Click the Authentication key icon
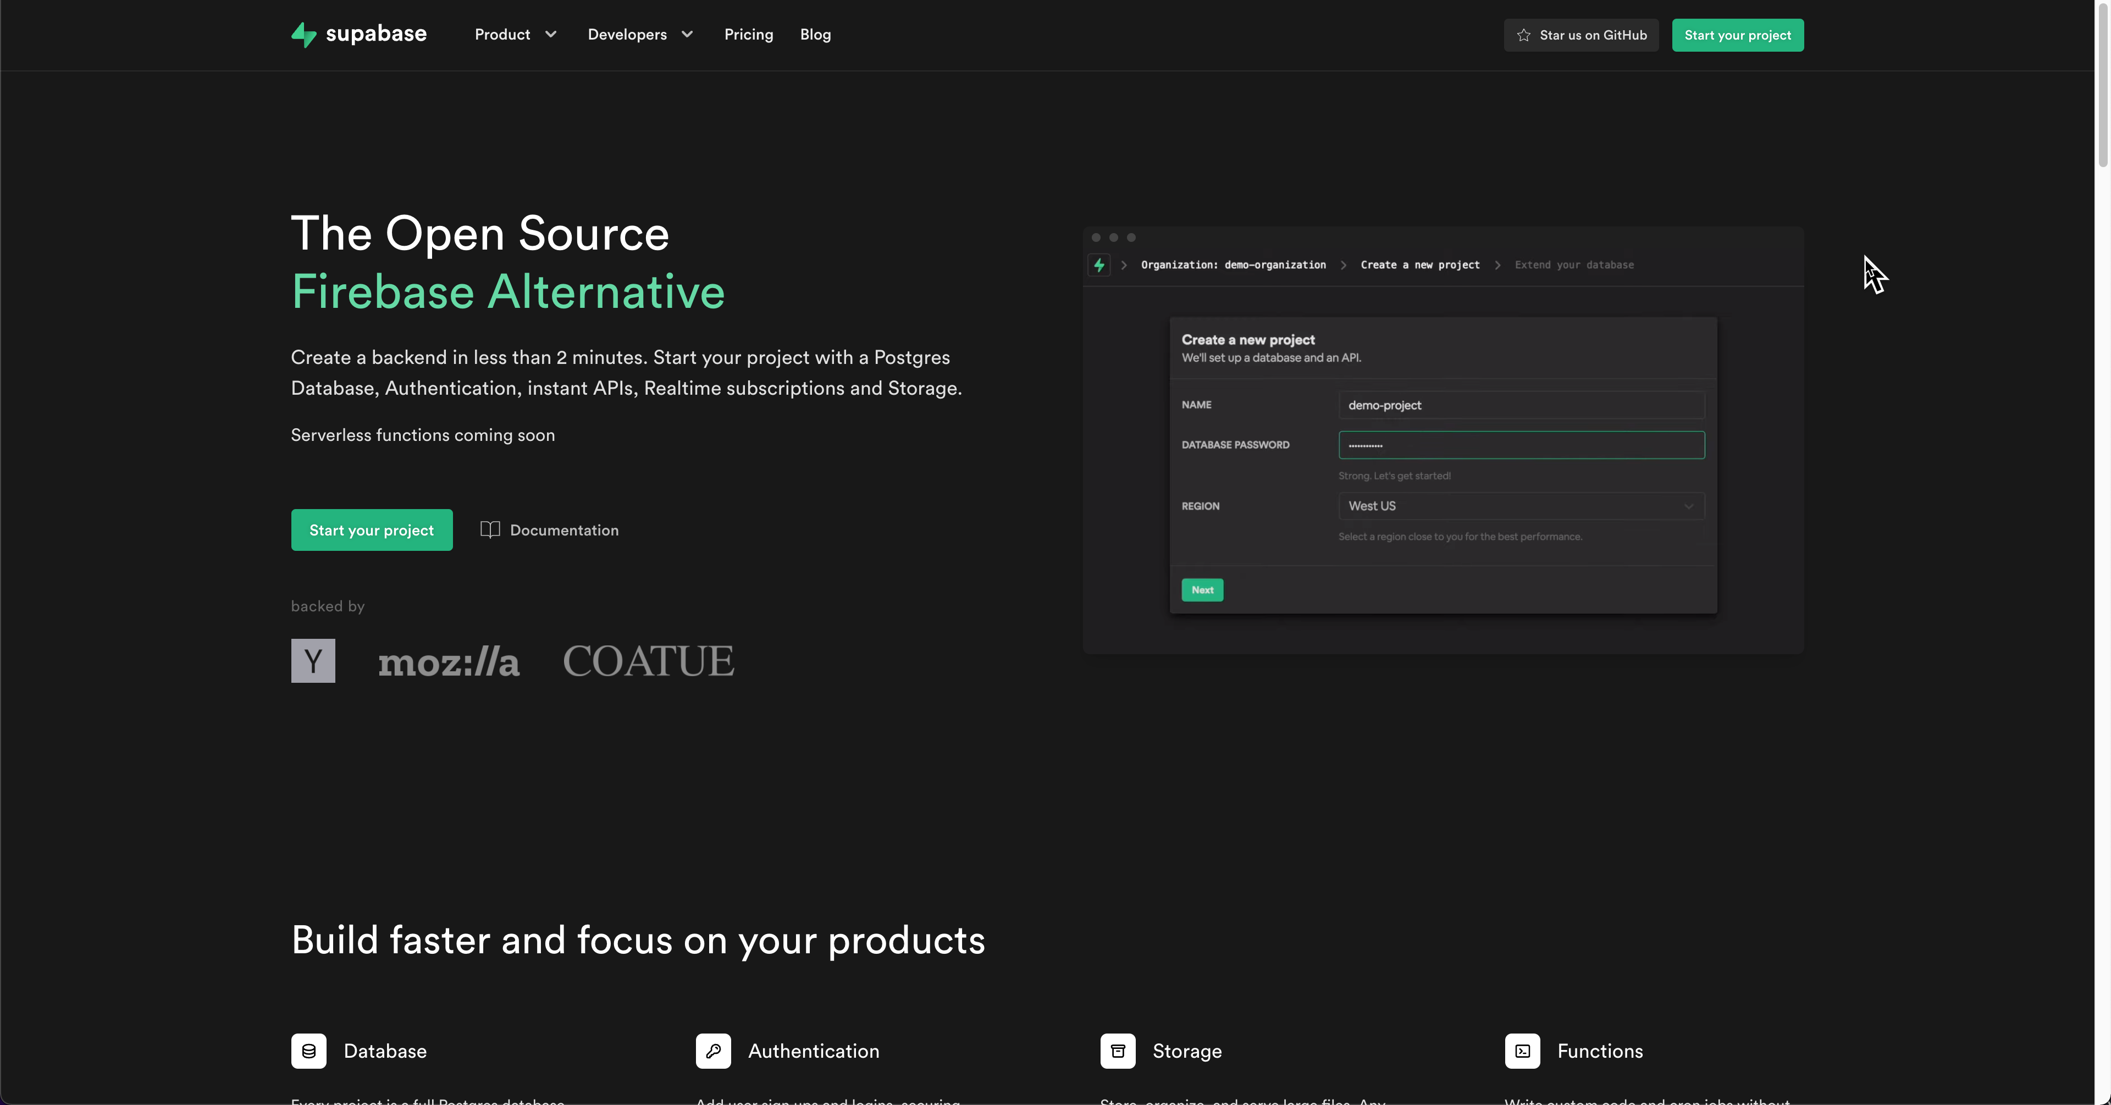Screen dimensions: 2111x1105 coord(713,1051)
